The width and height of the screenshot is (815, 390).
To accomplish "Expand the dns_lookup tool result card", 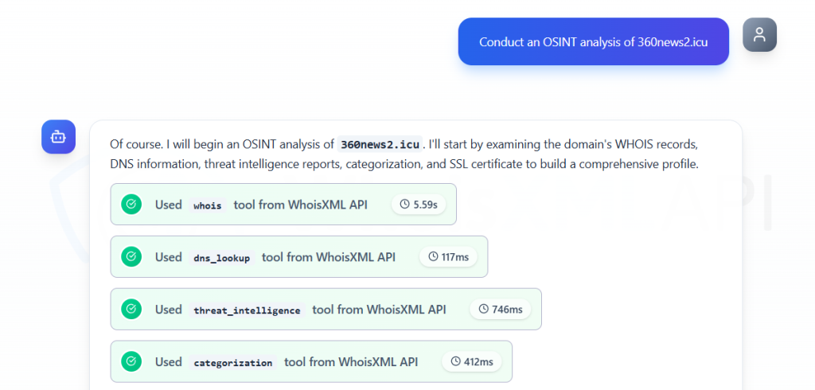I will click(x=299, y=257).
